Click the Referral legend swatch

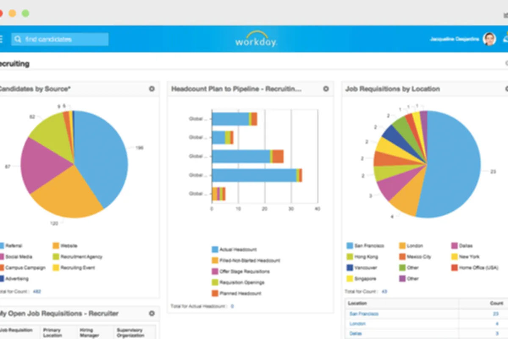pyautogui.click(x=1, y=245)
